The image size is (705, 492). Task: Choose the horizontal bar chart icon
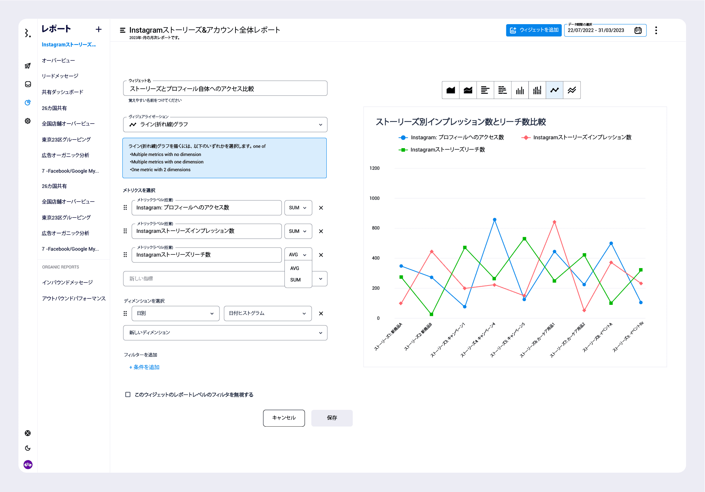coord(485,90)
